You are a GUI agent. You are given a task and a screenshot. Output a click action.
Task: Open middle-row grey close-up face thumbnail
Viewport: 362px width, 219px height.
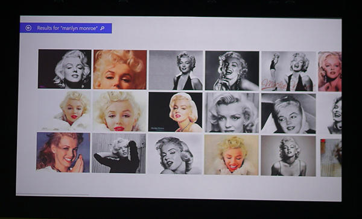coord(232,113)
